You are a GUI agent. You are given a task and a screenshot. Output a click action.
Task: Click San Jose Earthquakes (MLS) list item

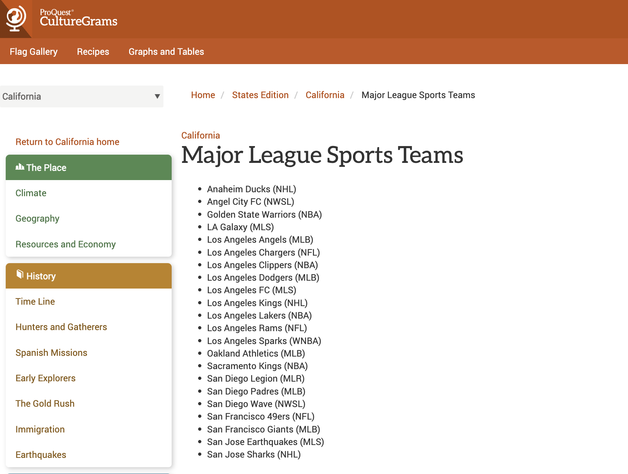click(x=266, y=442)
